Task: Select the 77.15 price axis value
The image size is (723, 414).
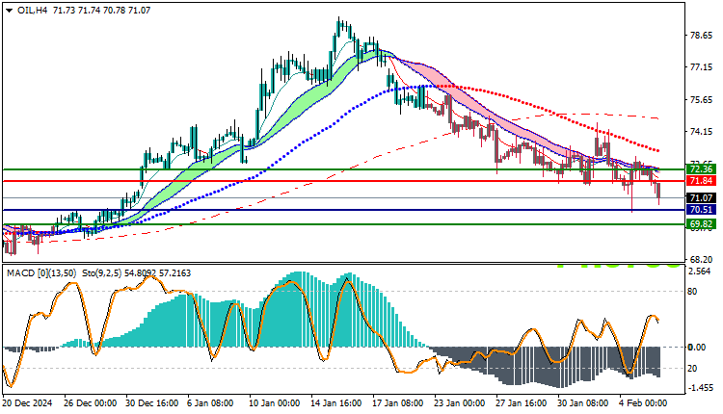Action: pyautogui.click(x=701, y=67)
